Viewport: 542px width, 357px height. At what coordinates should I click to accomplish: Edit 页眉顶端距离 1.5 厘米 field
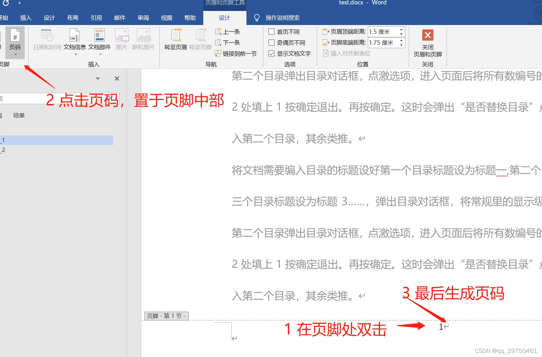(x=383, y=32)
